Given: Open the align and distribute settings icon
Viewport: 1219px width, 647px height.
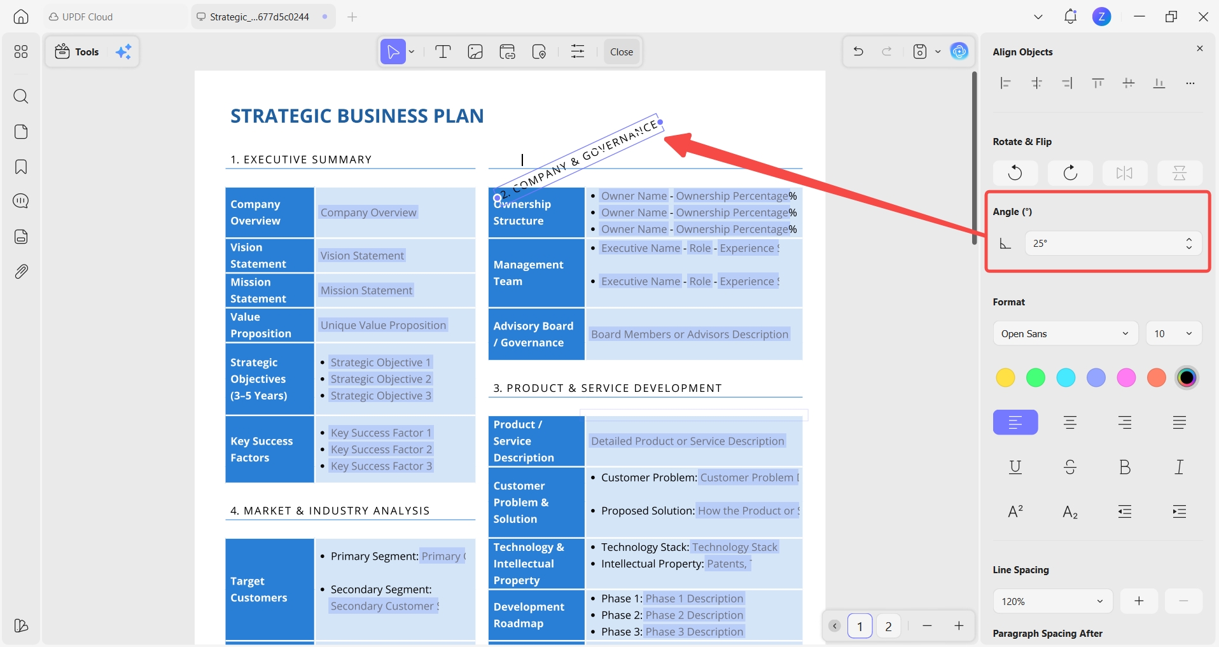Looking at the screenshot, I should [578, 52].
